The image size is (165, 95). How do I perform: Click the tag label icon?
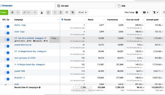coord(73,12)
